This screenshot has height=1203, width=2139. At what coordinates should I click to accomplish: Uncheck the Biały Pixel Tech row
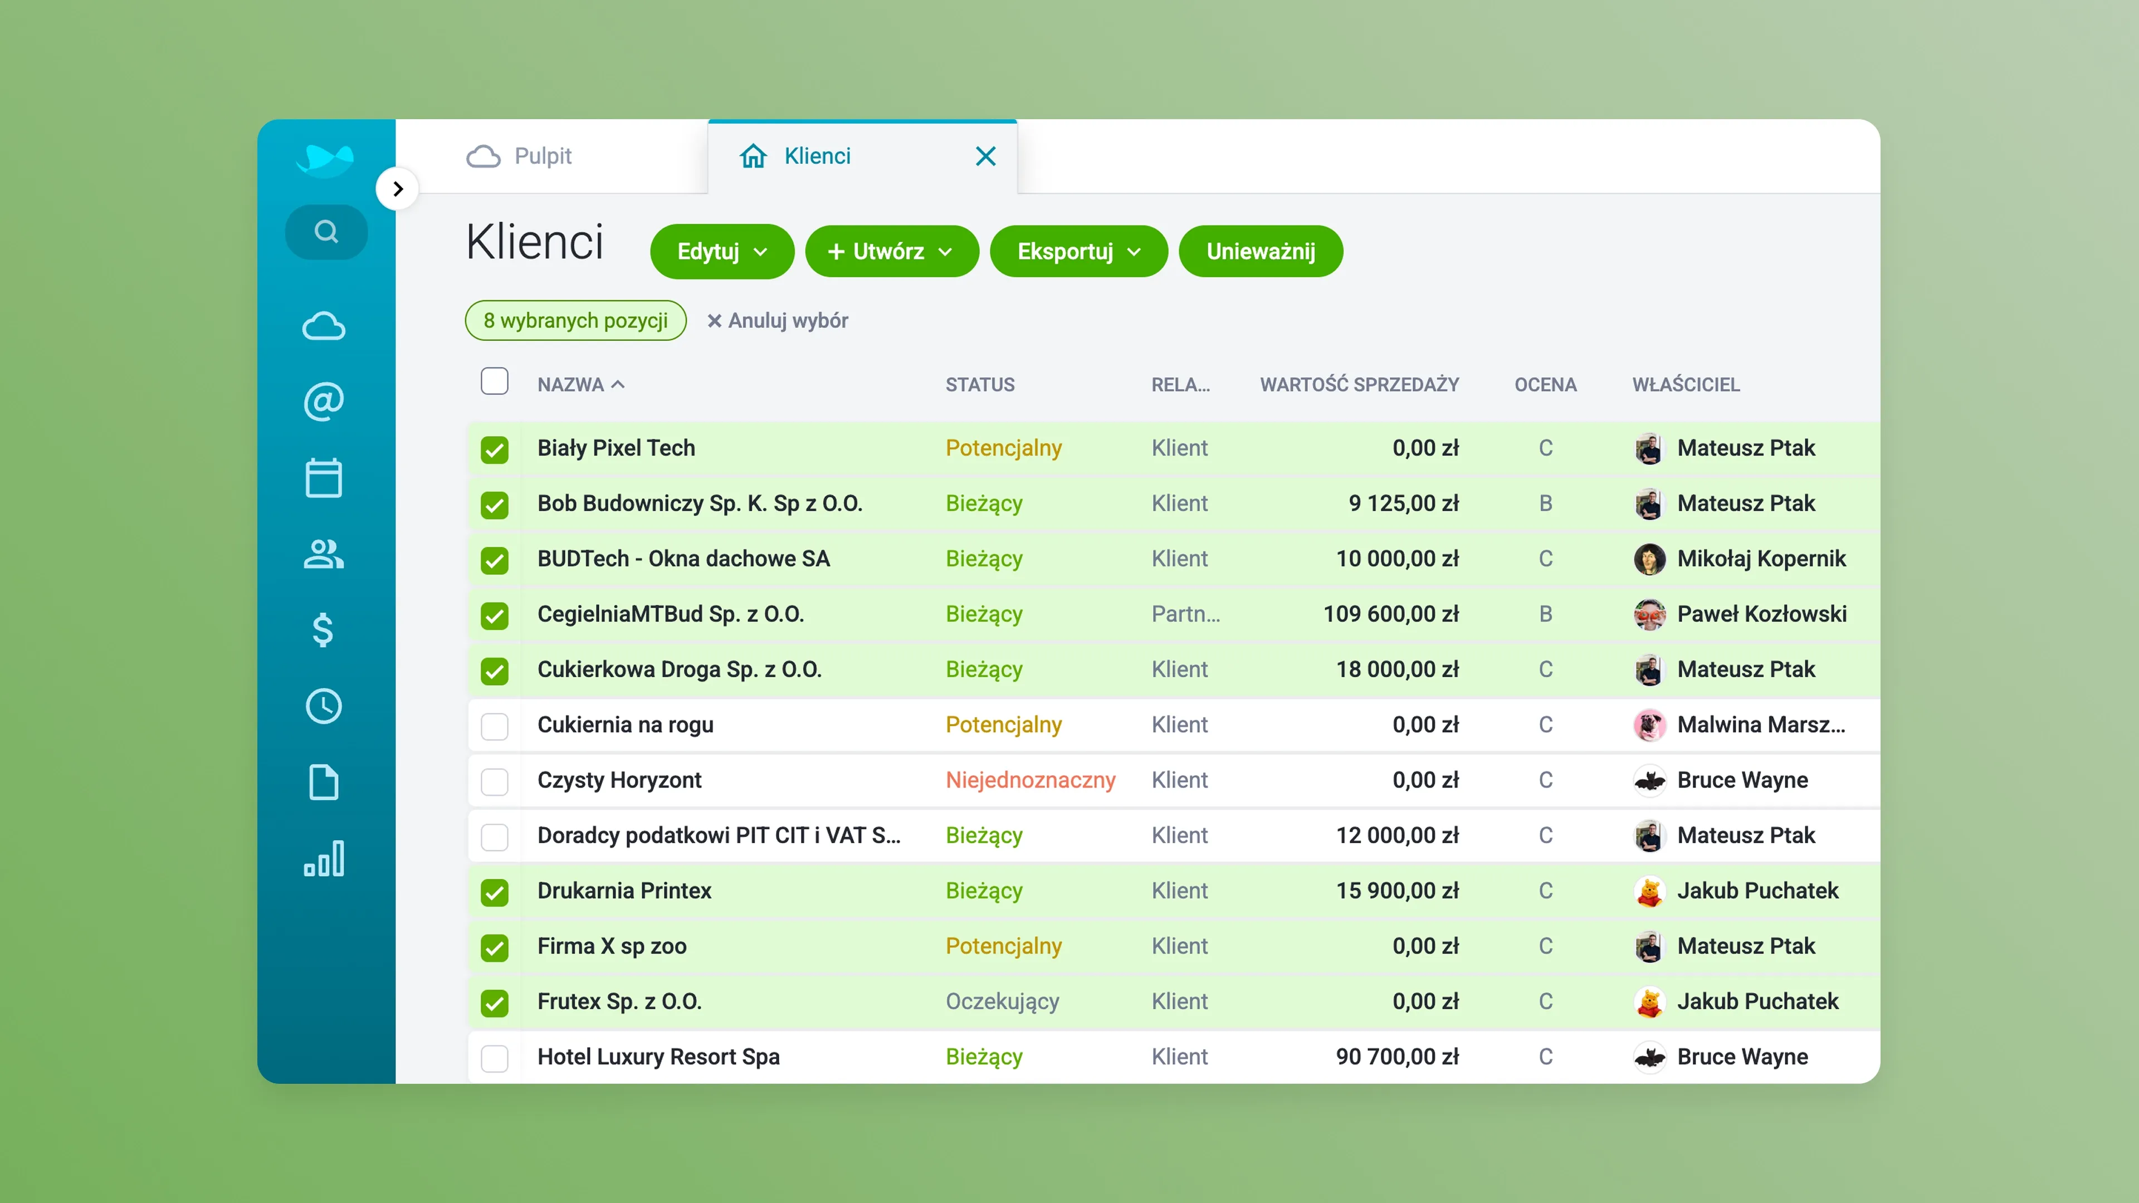[x=494, y=449]
